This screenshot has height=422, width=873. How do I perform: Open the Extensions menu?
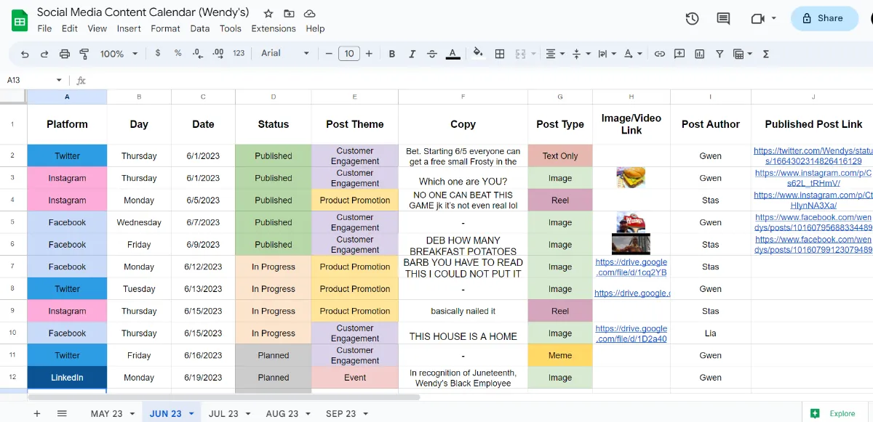pos(274,28)
